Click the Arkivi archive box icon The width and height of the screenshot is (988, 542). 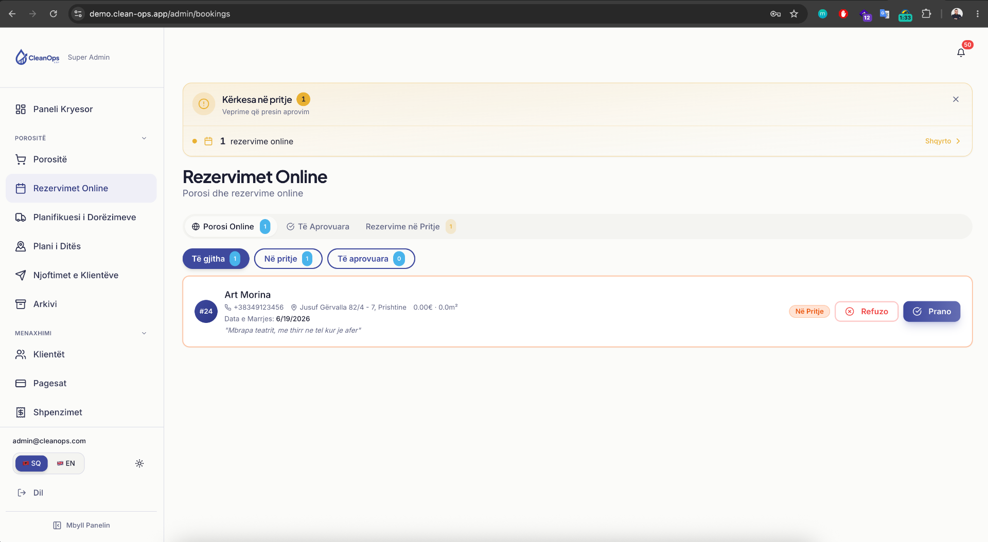click(21, 304)
